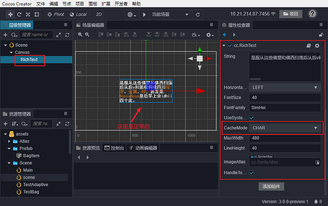Viewport: 328px width, 206px height.
Task: Open the scene editor panel menu
Action: pyautogui.click(x=212, y=25)
